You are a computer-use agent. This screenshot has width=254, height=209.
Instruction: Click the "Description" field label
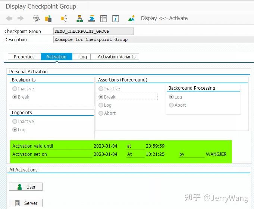tap(16, 40)
